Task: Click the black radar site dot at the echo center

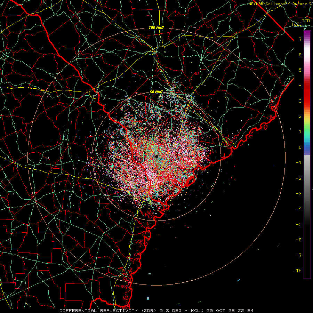Action: click(156, 156)
